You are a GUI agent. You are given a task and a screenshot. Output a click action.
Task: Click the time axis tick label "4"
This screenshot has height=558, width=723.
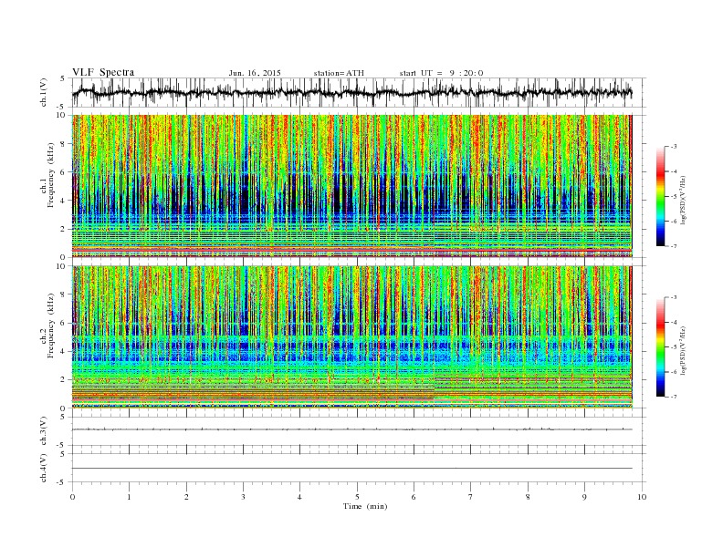click(x=299, y=497)
